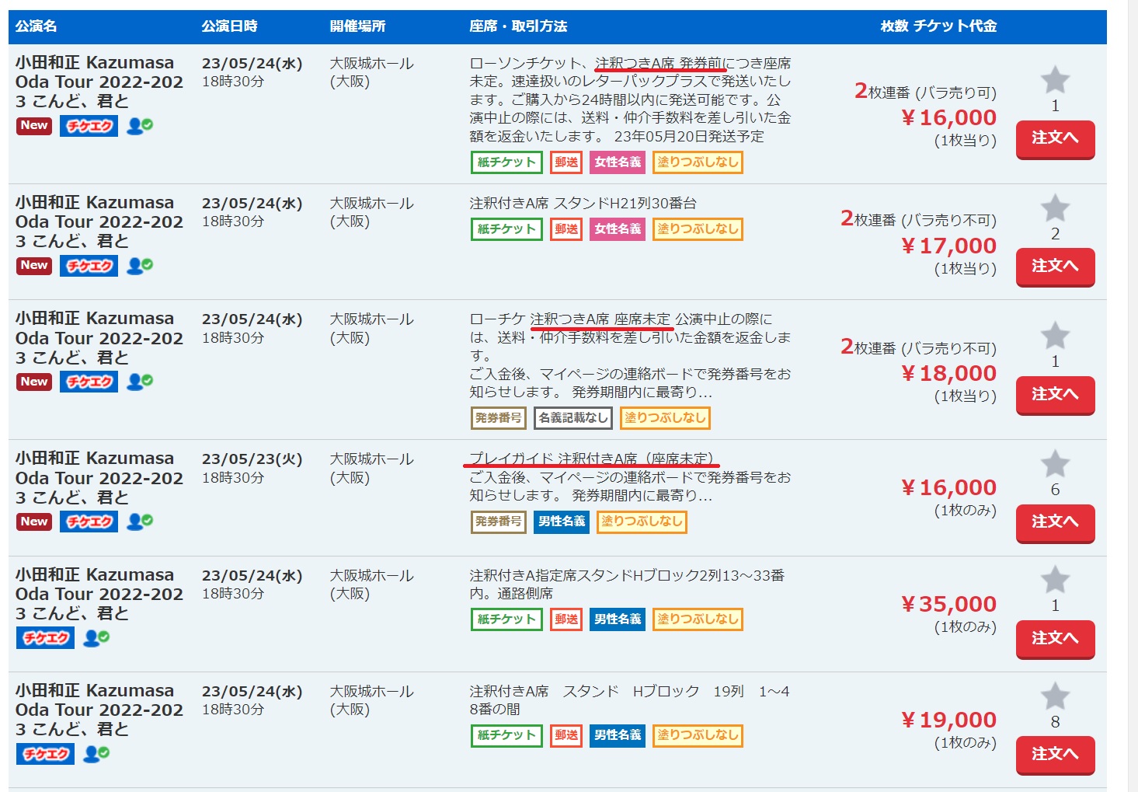Click 発券番号 tag in ¥18,000 row
This screenshot has width=1138, height=792.
click(499, 418)
